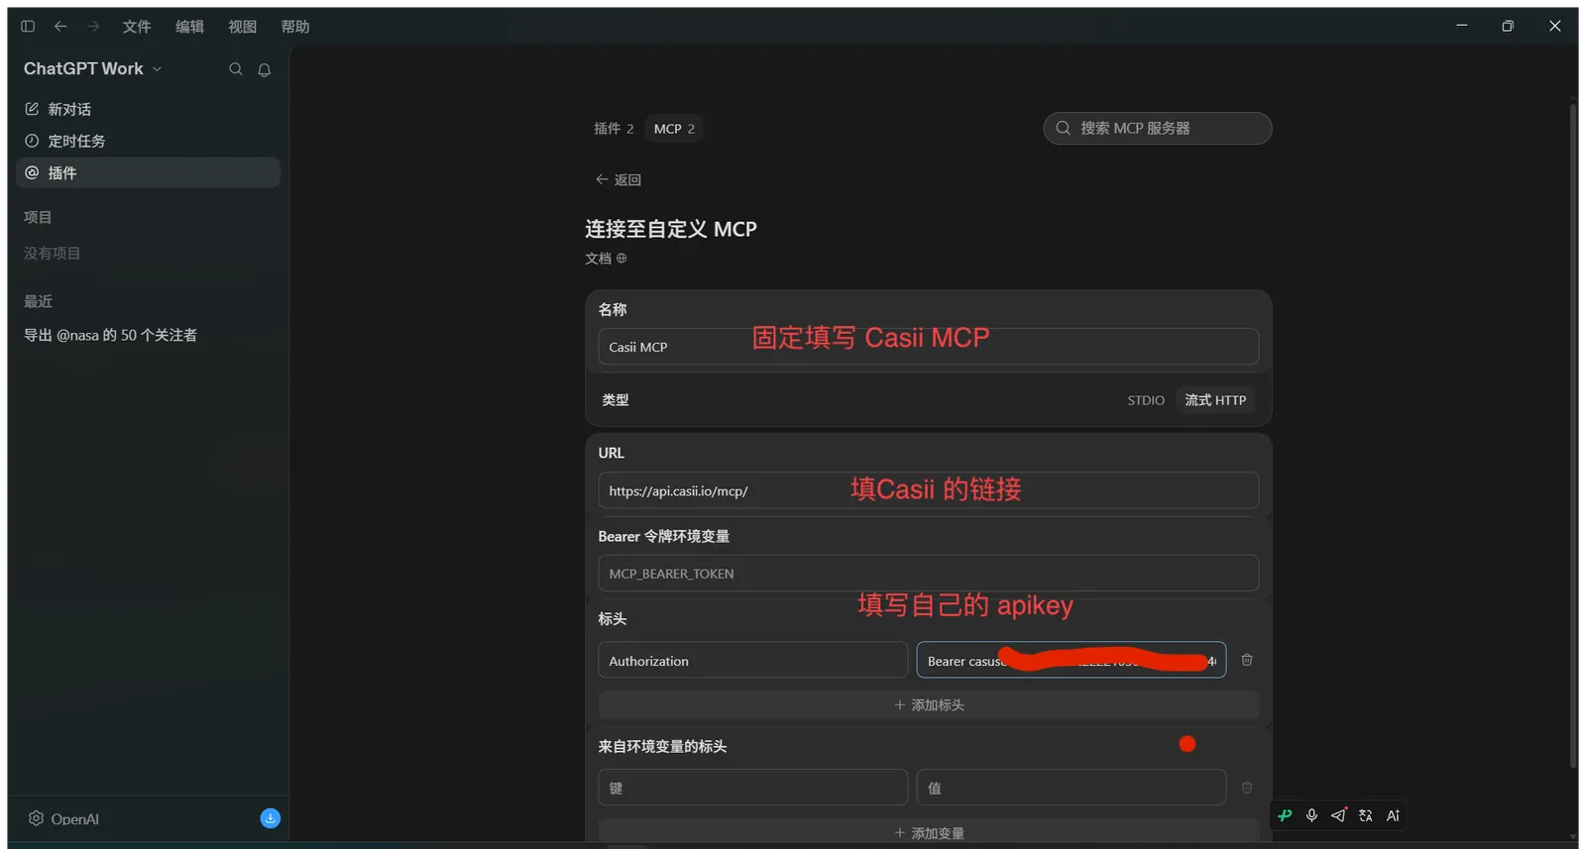This screenshot has height=849, width=1586.
Task: Go back with the left arrow in title bar
Action: point(60,27)
